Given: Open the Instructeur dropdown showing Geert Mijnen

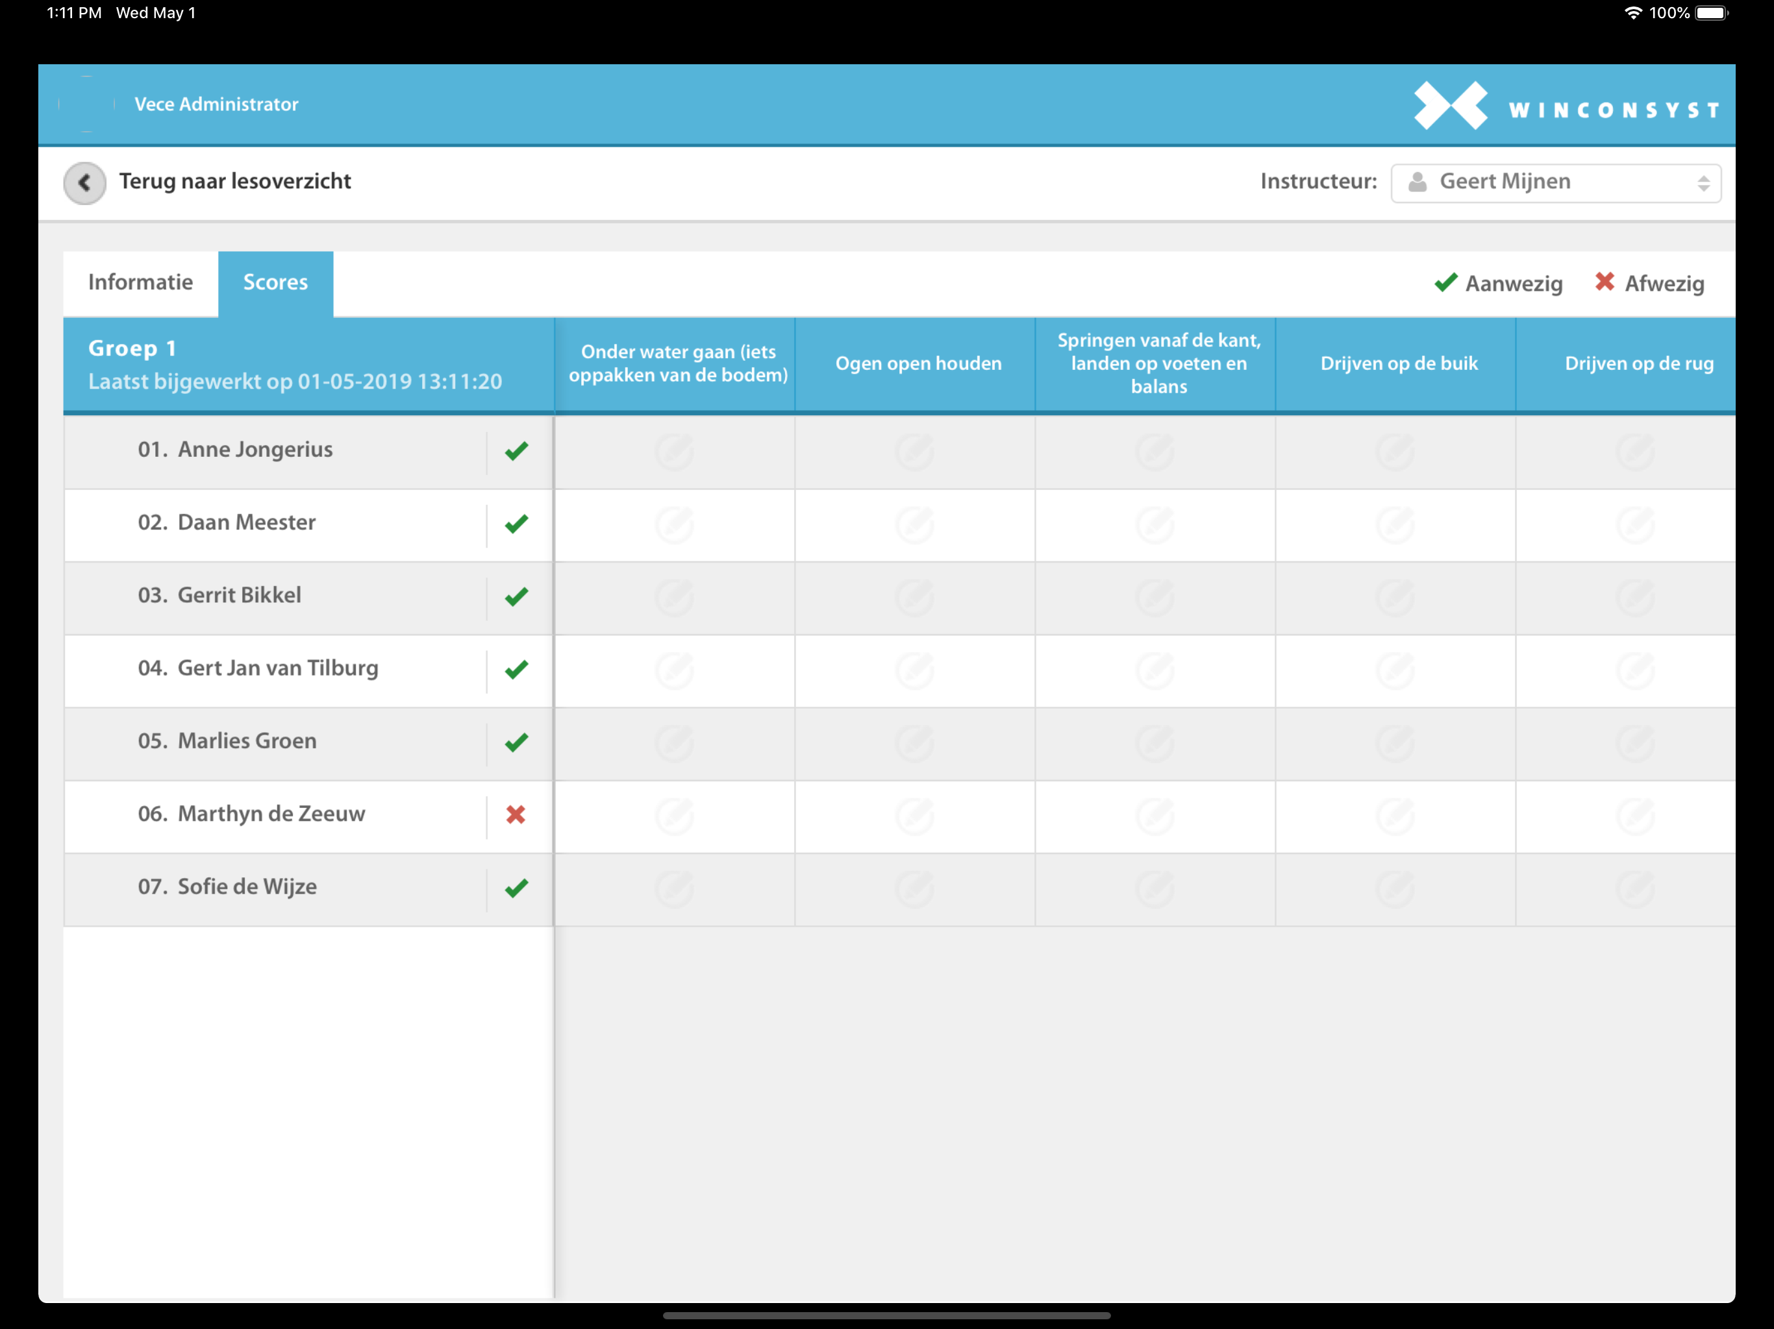Looking at the screenshot, I should (x=1556, y=183).
